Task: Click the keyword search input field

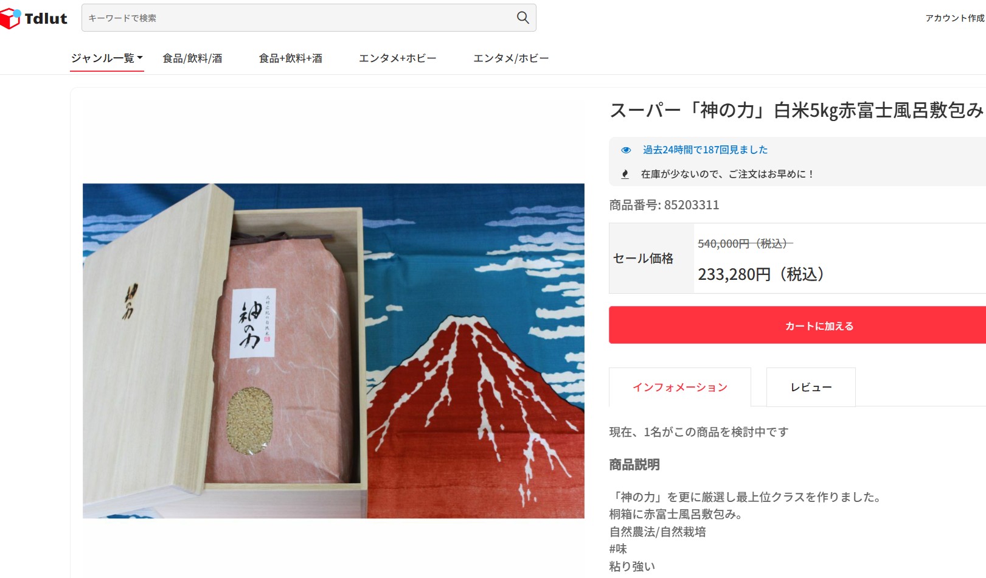Action: pos(298,18)
